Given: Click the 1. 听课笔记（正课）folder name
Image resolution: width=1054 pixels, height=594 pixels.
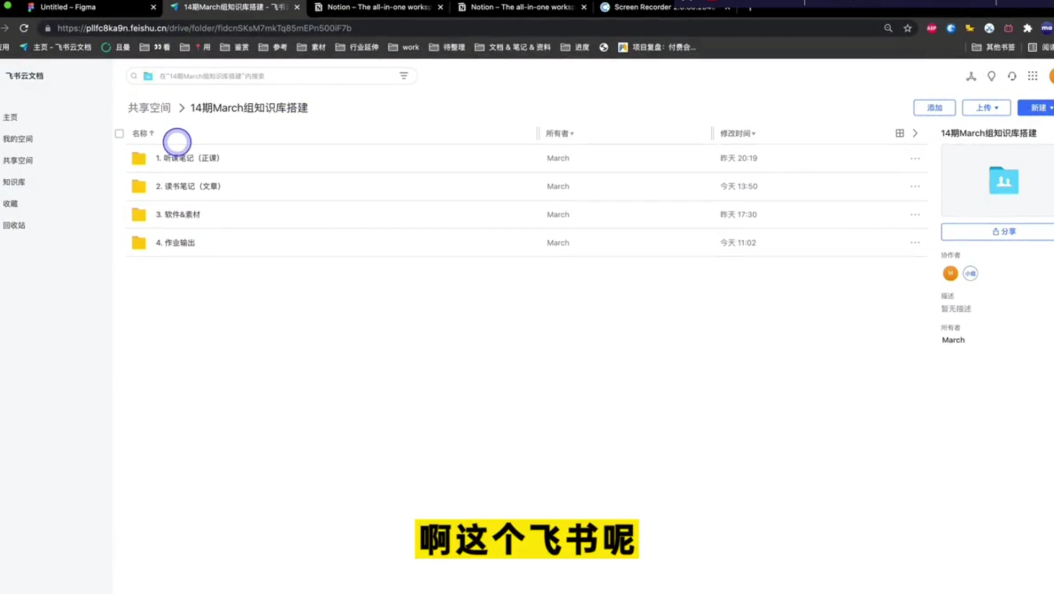Looking at the screenshot, I should (x=188, y=158).
